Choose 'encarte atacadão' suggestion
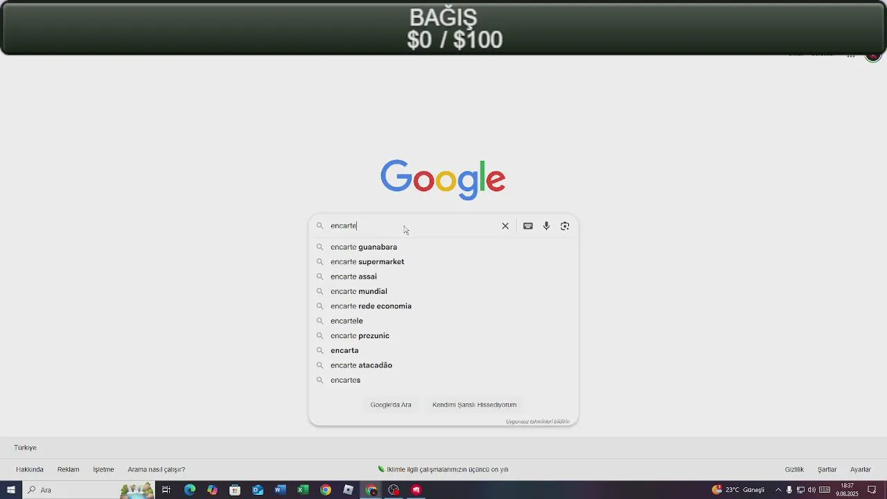The height and width of the screenshot is (499, 887). 443,365
